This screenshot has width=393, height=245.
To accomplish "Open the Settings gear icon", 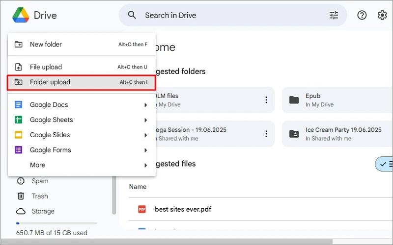I will coord(382,15).
